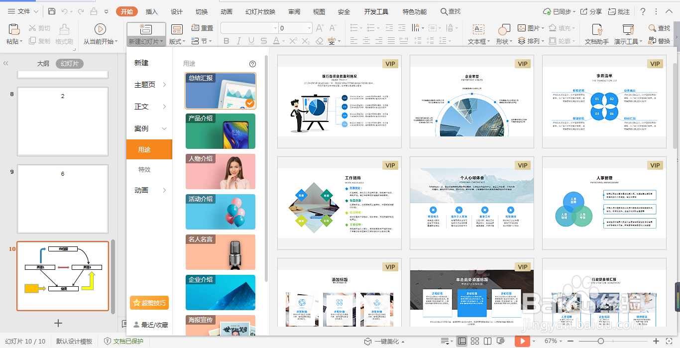Switch to the 插入 ribbon tab
This screenshot has width=680, height=348.
tap(152, 11)
